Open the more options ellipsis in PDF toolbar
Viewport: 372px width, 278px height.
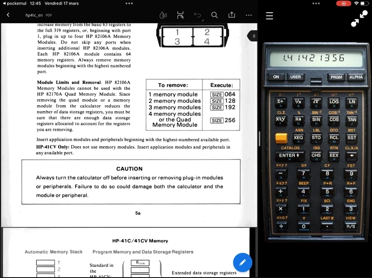tap(249, 15)
